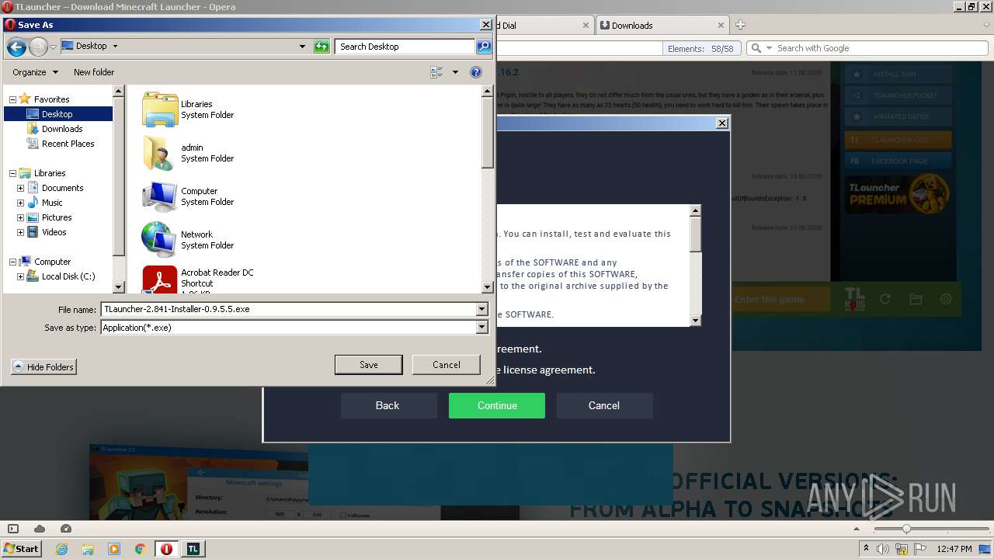The width and height of the screenshot is (994, 559).
Task: Click New folder in Save As toolbar
Action: [94, 72]
